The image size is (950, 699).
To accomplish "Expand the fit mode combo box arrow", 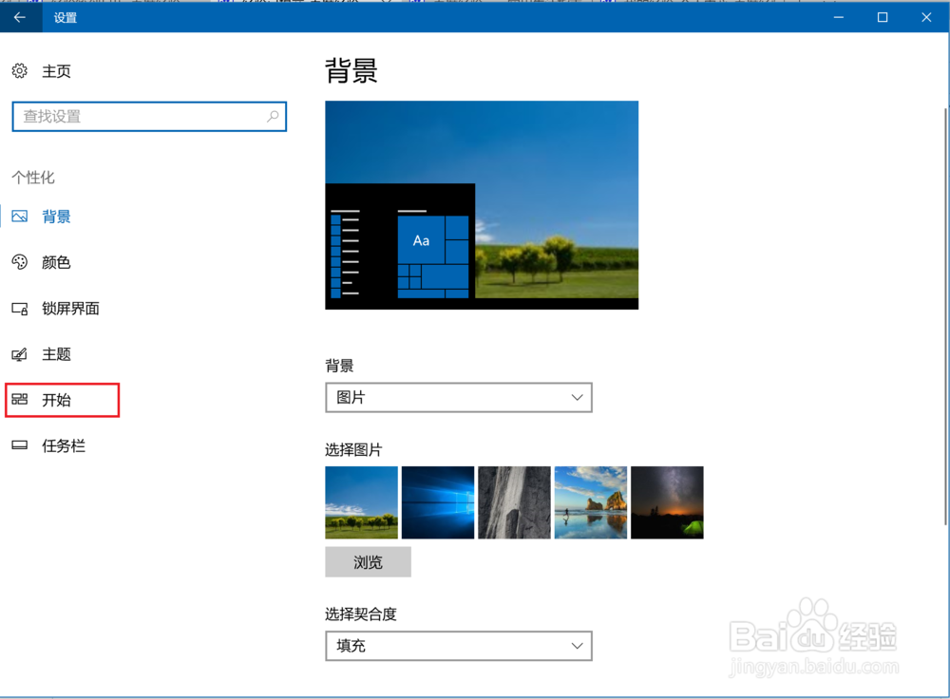I will tap(577, 646).
